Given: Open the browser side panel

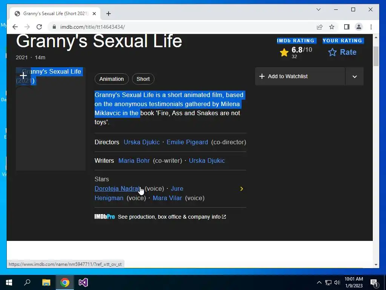Looking at the screenshot, I should coord(347,27).
